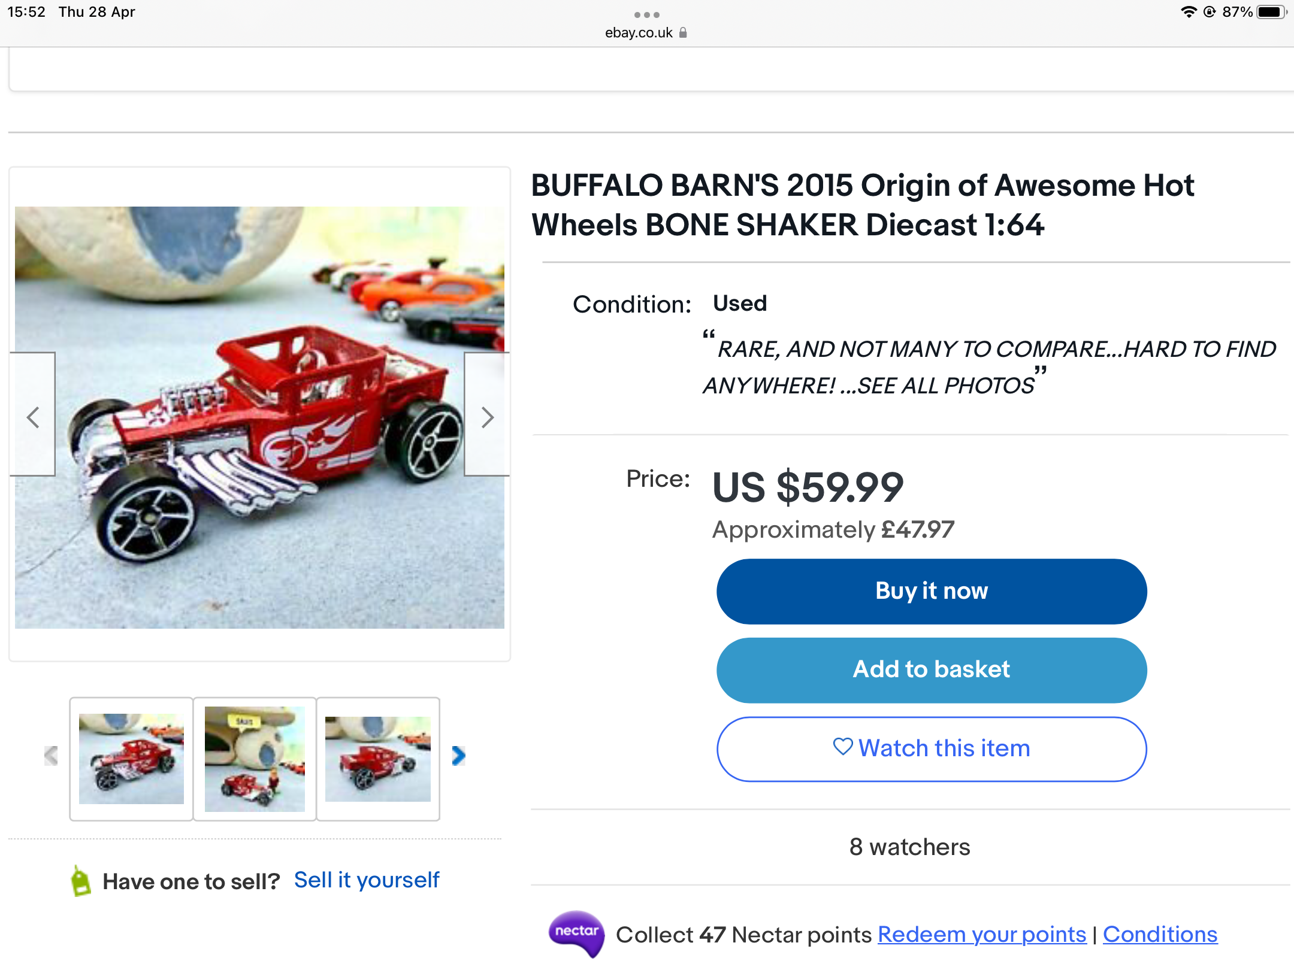Select the first Bone Shaker thumbnail
The image size is (1294, 970).
pyautogui.click(x=131, y=759)
